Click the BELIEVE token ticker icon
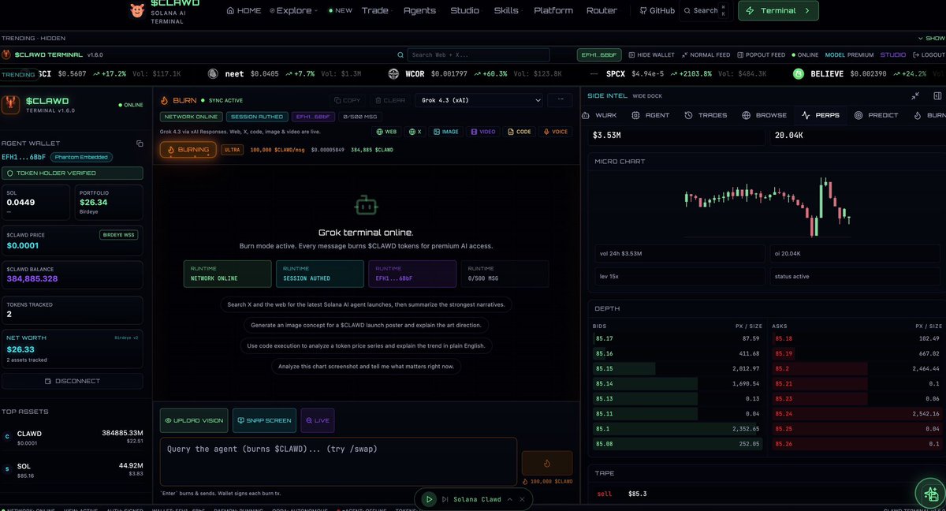 [798, 73]
